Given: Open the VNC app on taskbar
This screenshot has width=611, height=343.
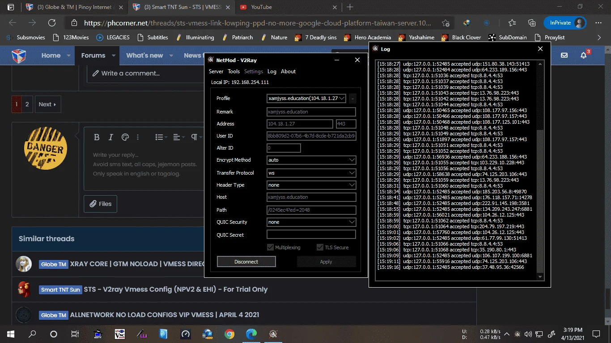Looking at the screenshot, I should (x=120, y=334).
